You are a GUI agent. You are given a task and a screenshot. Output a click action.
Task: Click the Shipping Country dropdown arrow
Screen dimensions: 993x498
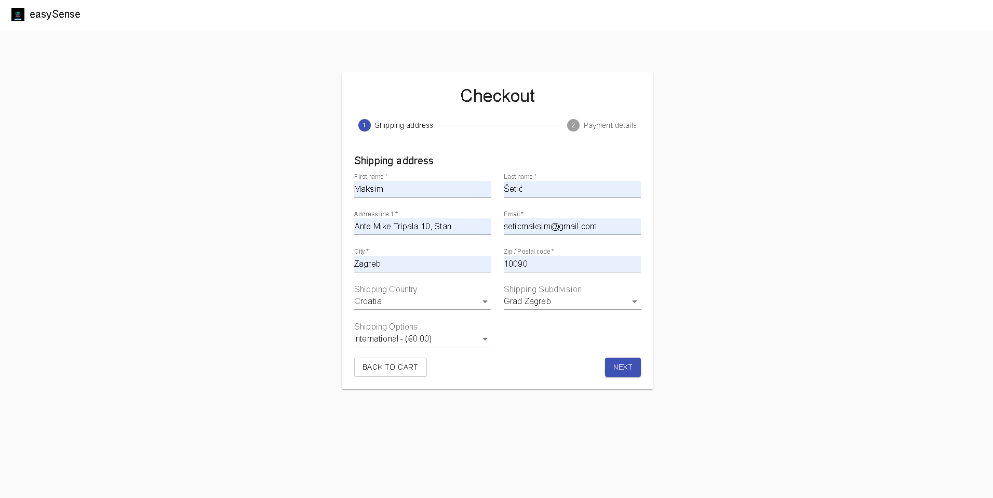(485, 302)
